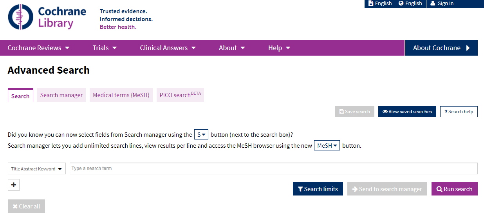
Task: Open Search help
Action: pos(459,112)
